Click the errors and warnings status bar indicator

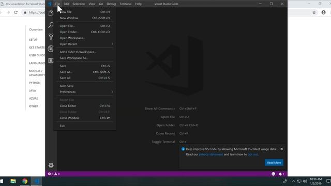point(54,174)
